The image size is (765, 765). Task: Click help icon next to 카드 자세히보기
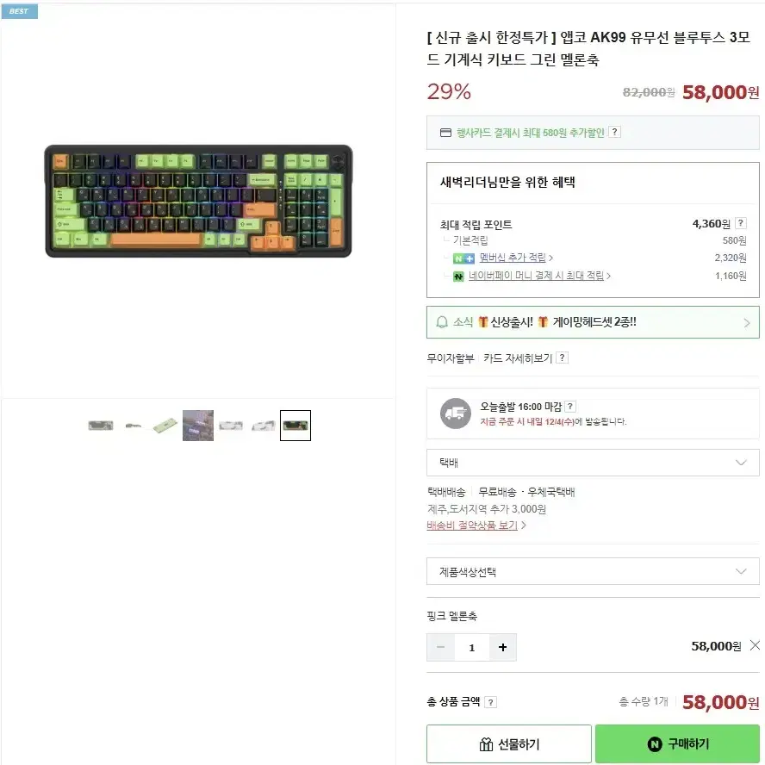pos(562,358)
